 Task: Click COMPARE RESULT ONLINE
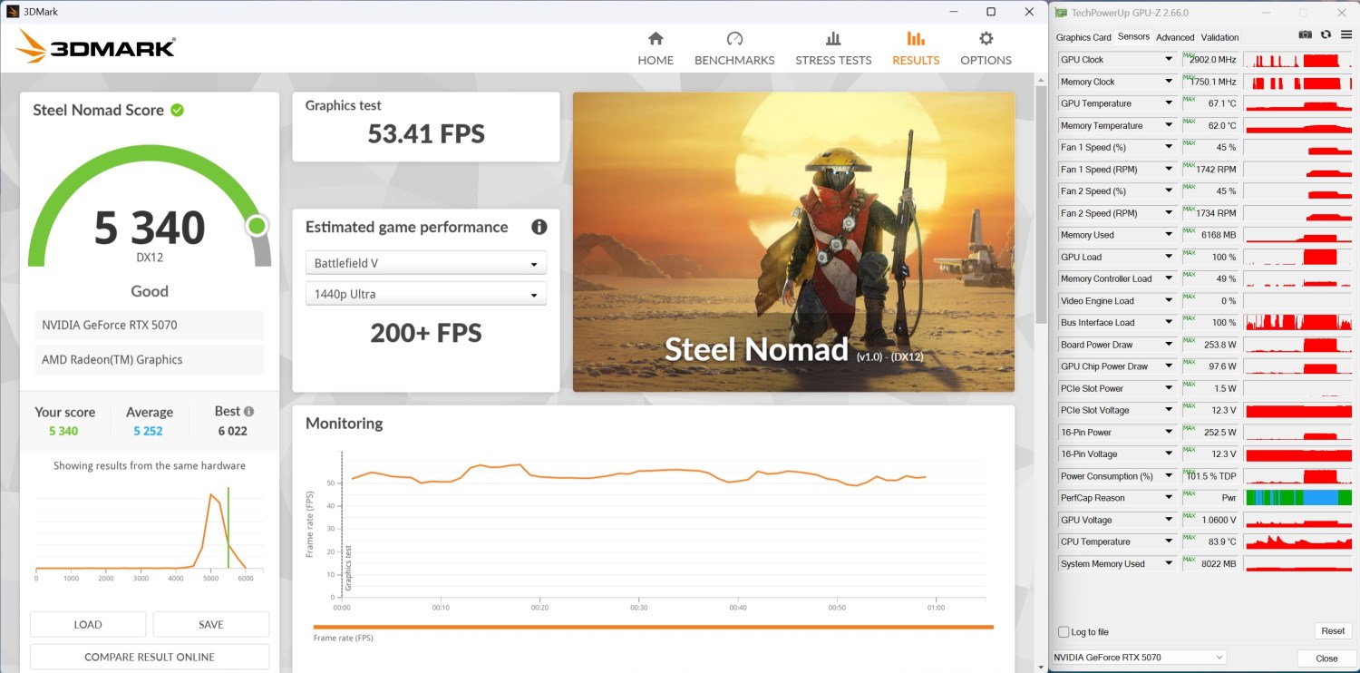150,657
